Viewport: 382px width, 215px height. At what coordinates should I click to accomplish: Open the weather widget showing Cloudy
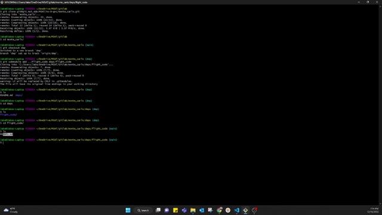[x=11, y=210]
